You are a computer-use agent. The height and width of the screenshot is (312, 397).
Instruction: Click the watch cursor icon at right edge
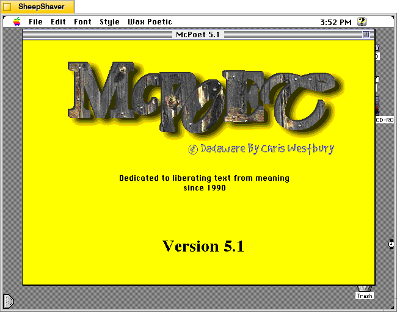[x=391, y=244]
